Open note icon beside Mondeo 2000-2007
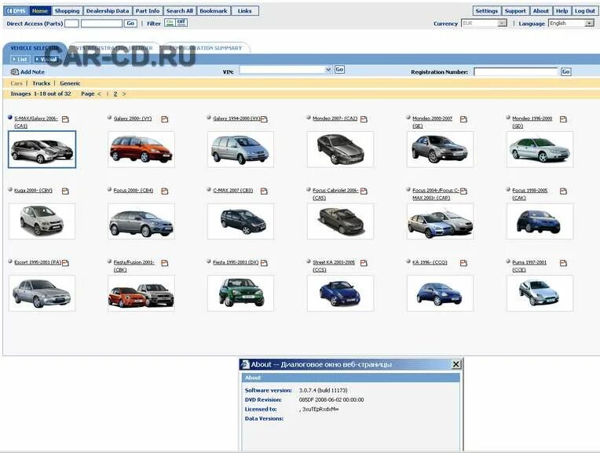The image size is (600, 453). tap(463, 119)
